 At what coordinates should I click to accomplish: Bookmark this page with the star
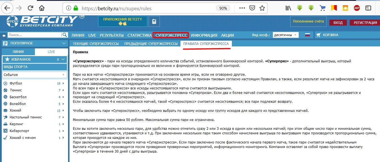pyautogui.click(x=262, y=8)
